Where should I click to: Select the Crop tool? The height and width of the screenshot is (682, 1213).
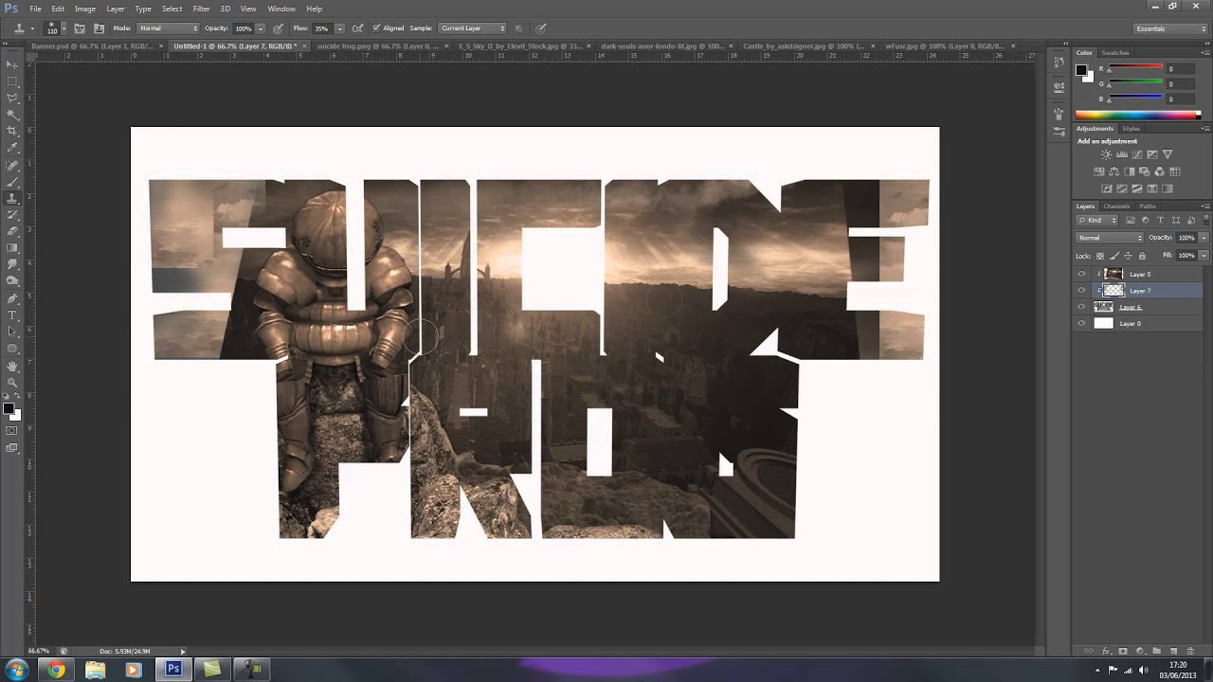point(12,131)
